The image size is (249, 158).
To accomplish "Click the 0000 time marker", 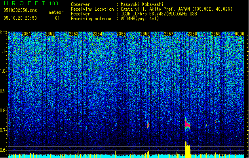I will click(x=239, y=34).
